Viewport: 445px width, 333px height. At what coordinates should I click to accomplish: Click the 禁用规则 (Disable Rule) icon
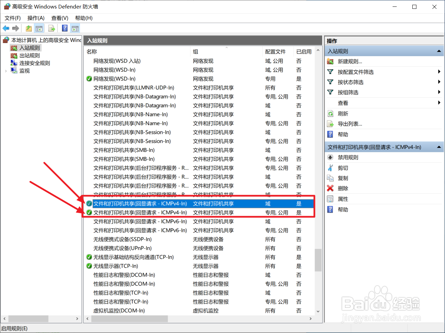point(330,157)
